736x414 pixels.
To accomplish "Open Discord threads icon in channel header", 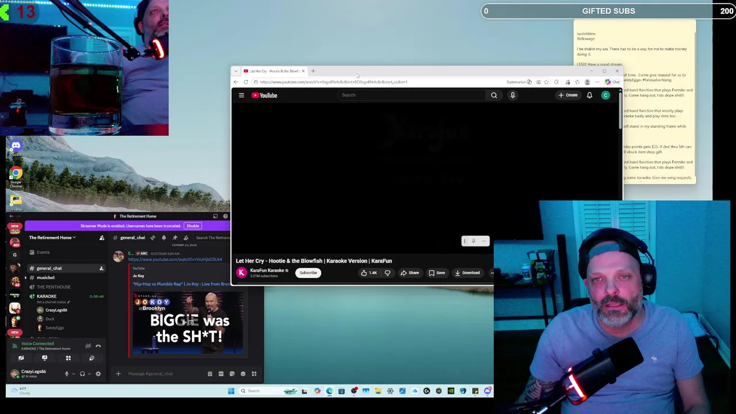I will pos(153,238).
